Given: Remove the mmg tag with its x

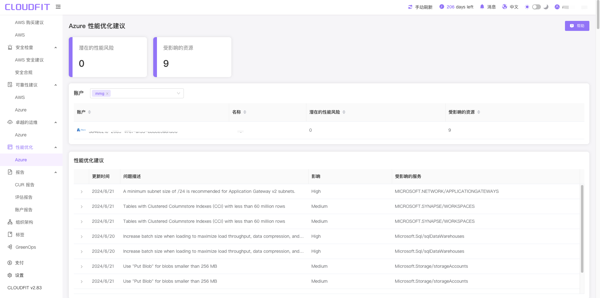Looking at the screenshot, I should tap(107, 94).
